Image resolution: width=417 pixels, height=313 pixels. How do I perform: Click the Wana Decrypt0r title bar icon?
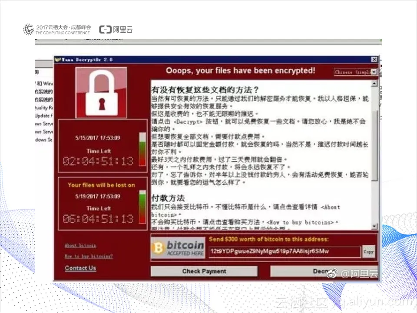pos(57,60)
